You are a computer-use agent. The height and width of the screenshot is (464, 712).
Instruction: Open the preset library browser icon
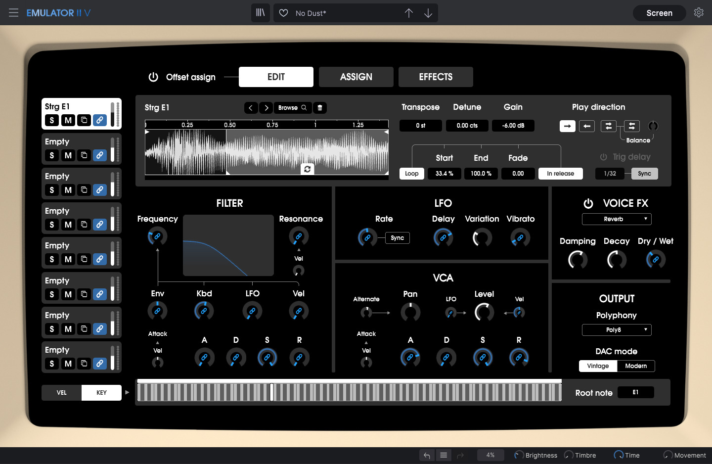(x=261, y=13)
